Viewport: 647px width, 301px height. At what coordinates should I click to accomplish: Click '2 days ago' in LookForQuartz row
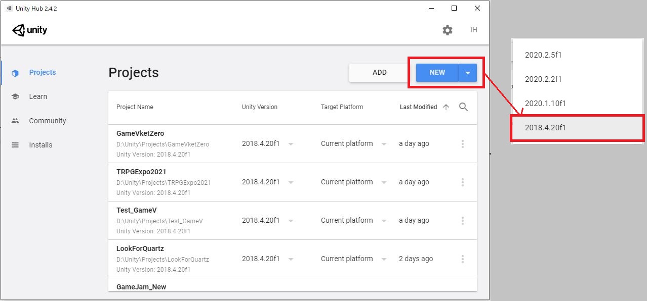pos(416,259)
